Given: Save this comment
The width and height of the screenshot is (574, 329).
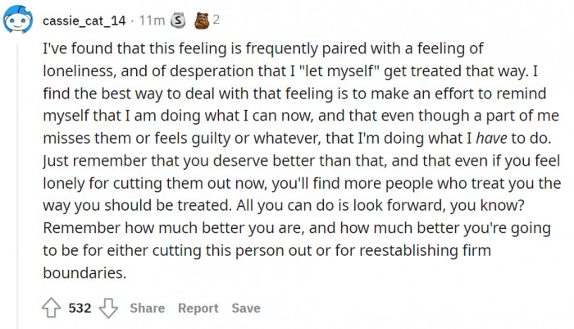Looking at the screenshot, I should [x=246, y=308].
